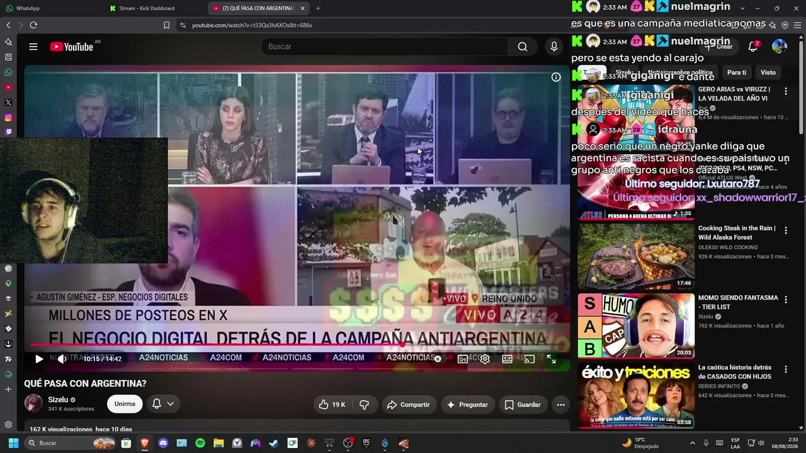Click the Compartir button
806x453 pixels.
click(408, 405)
